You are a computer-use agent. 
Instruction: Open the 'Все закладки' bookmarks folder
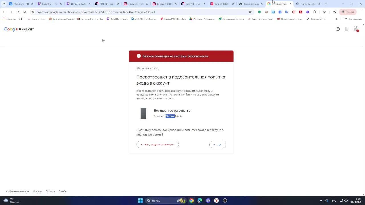[x=353, y=19]
